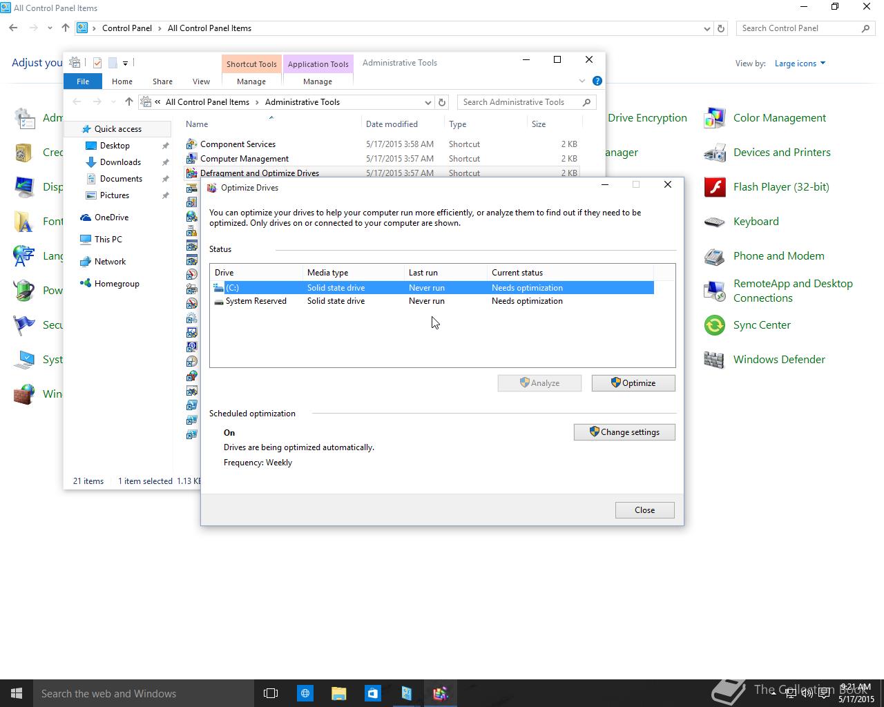
Task: Open Desktop in navigation pane
Action: pos(115,146)
